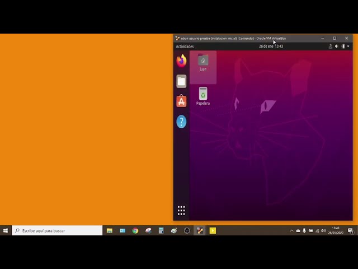Open the Windows Start menu
This screenshot has width=358, height=269.
tap(6, 230)
